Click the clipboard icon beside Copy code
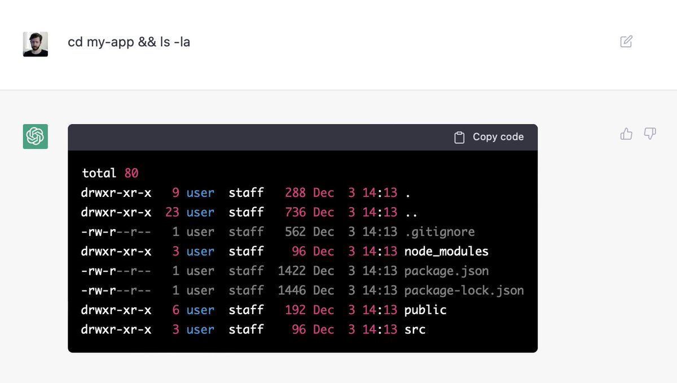 [459, 137]
